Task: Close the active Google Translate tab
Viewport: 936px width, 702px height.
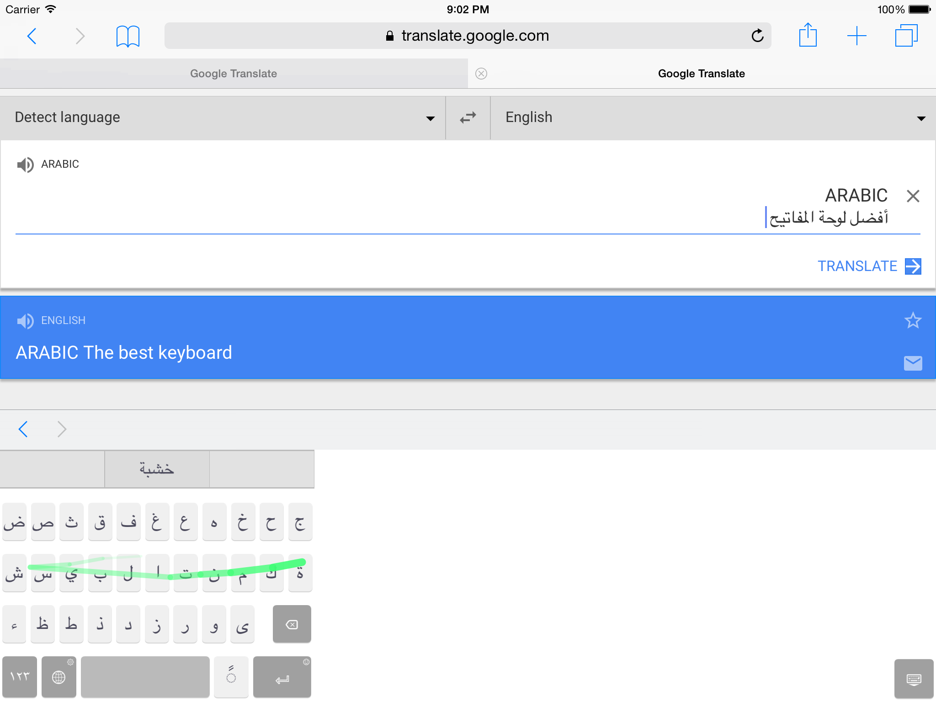Action: tap(481, 74)
